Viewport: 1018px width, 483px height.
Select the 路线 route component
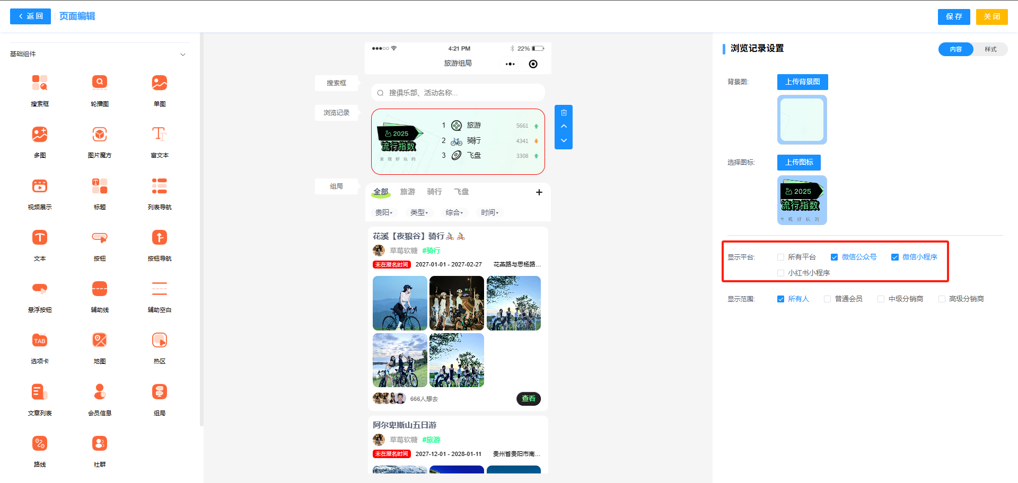pos(40,443)
